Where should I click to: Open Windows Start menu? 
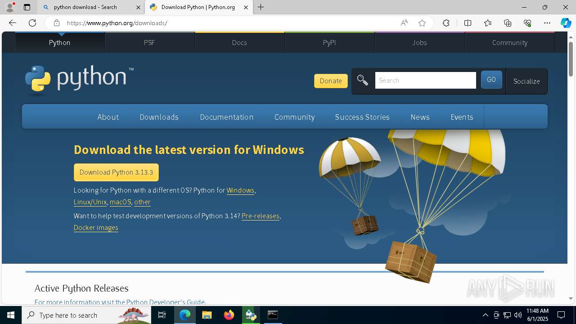pyautogui.click(x=11, y=315)
